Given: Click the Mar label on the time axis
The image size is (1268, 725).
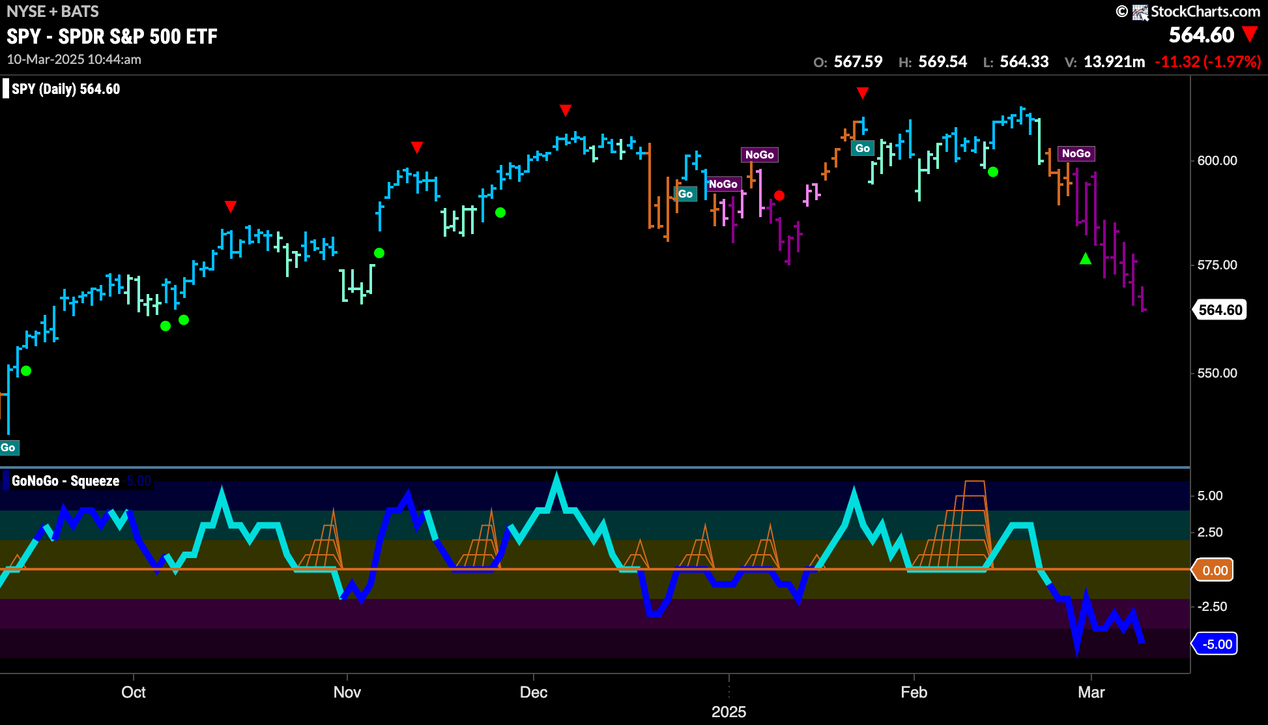Looking at the screenshot, I should click(1091, 692).
